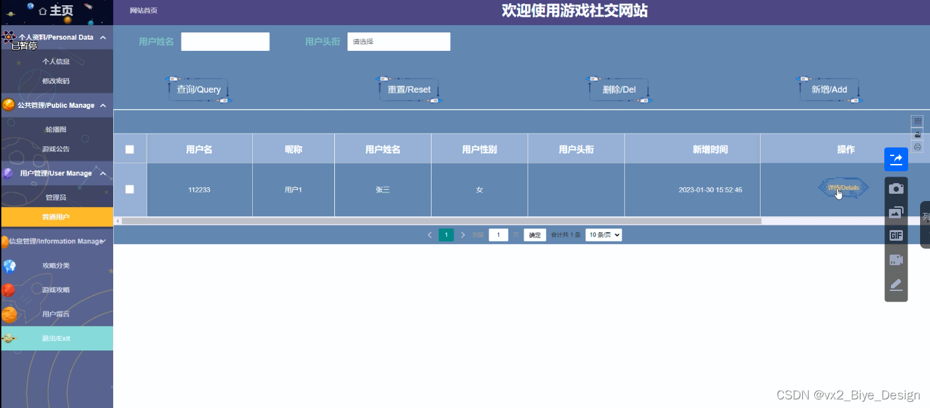Open 攻略分类 menu item
The height and width of the screenshot is (408, 930).
(56, 266)
